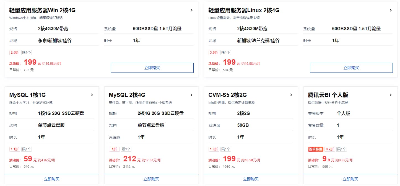400x186 pixels.
Task: Click 立即购买 under MySQL 2核4G
Action: 151,179
